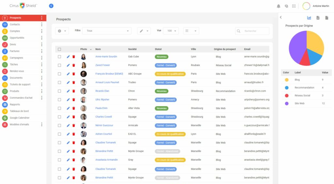Open options menu for Prospects in sidebar
The width and height of the screenshot is (334, 184).
pos(42,18)
